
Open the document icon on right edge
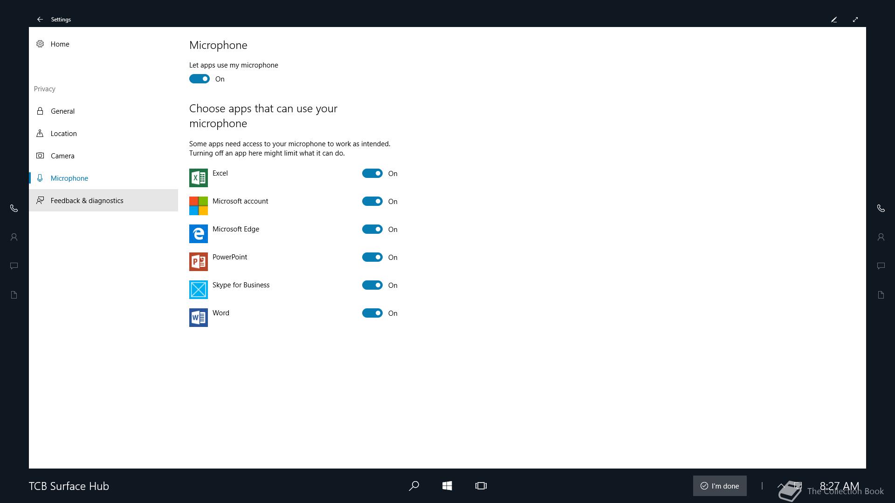tap(881, 295)
